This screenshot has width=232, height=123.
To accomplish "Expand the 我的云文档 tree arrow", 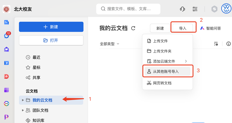I will pyautogui.click(x=23, y=100).
